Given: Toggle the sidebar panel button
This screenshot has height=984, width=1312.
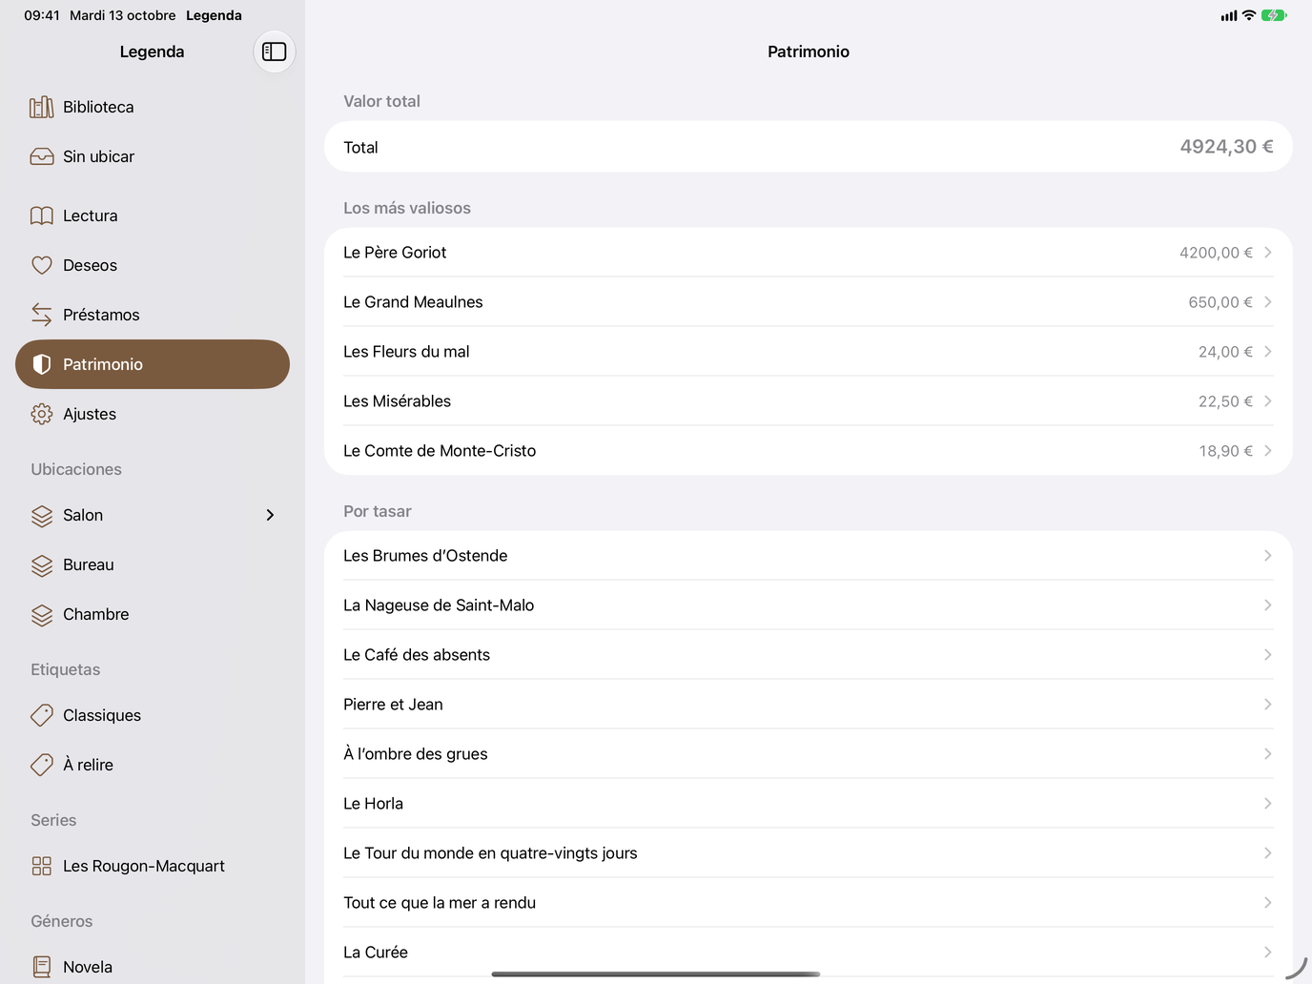Looking at the screenshot, I should point(275,51).
